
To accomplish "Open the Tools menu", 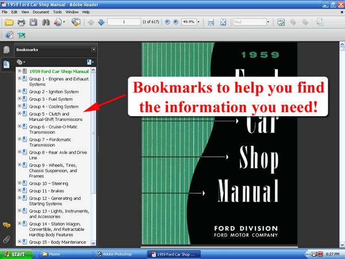I will pos(57,12).
